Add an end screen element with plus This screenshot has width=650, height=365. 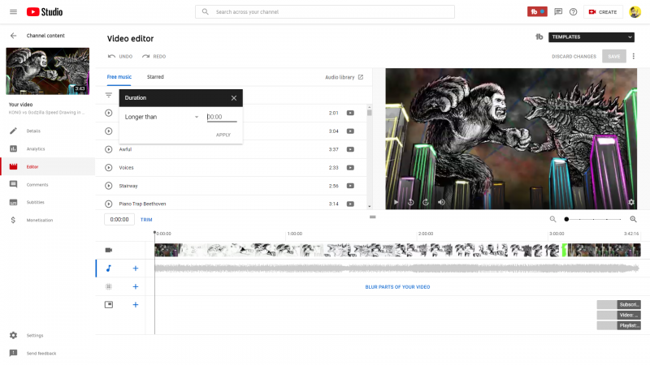pyautogui.click(x=136, y=305)
